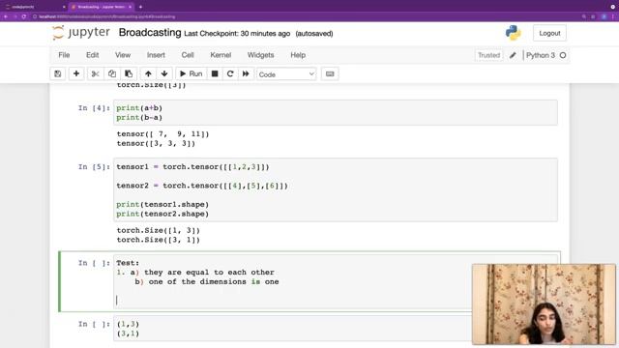Click into cell In [5] defining tensor1

click(336, 189)
